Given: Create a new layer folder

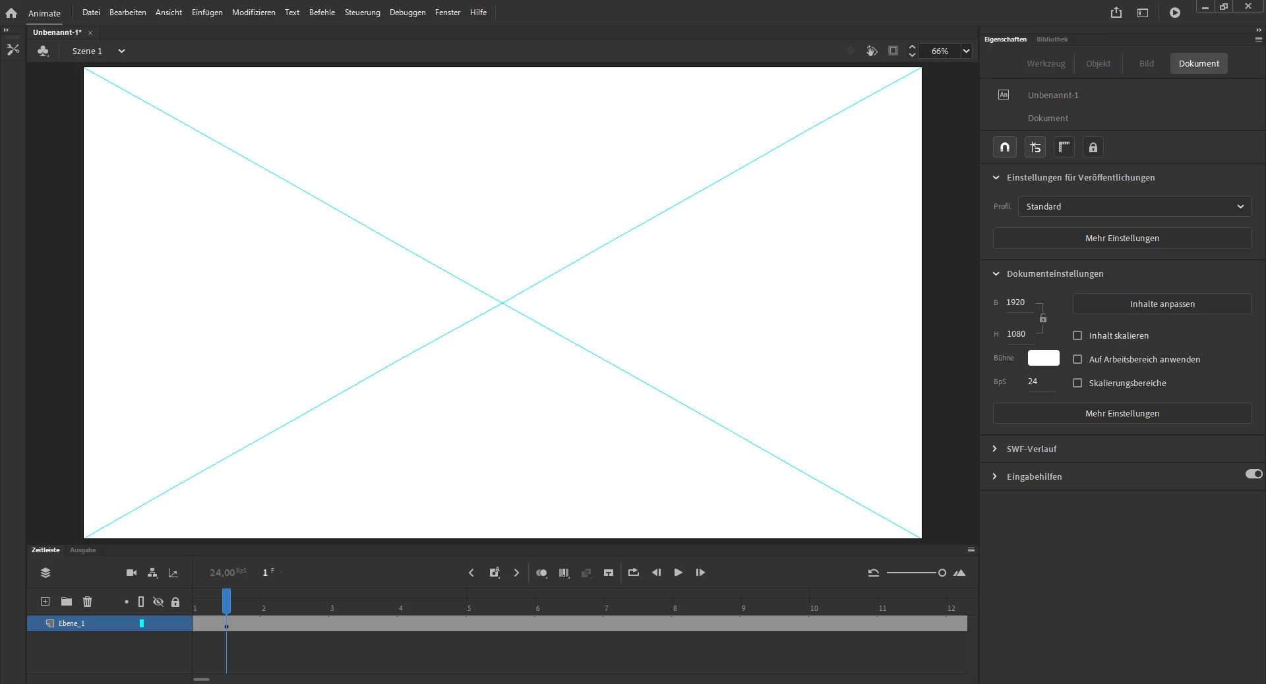Looking at the screenshot, I should click(x=67, y=602).
